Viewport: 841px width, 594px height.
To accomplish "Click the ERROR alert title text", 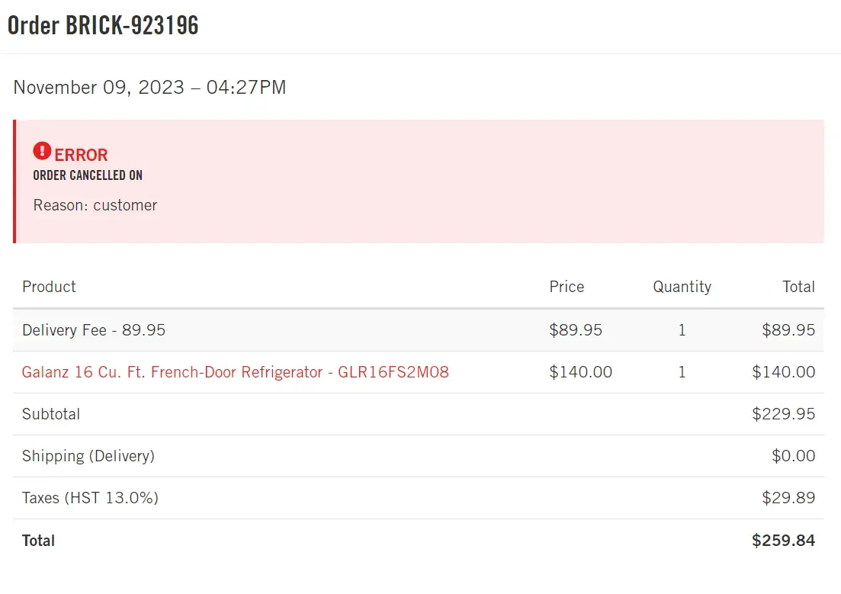I will (x=81, y=155).
